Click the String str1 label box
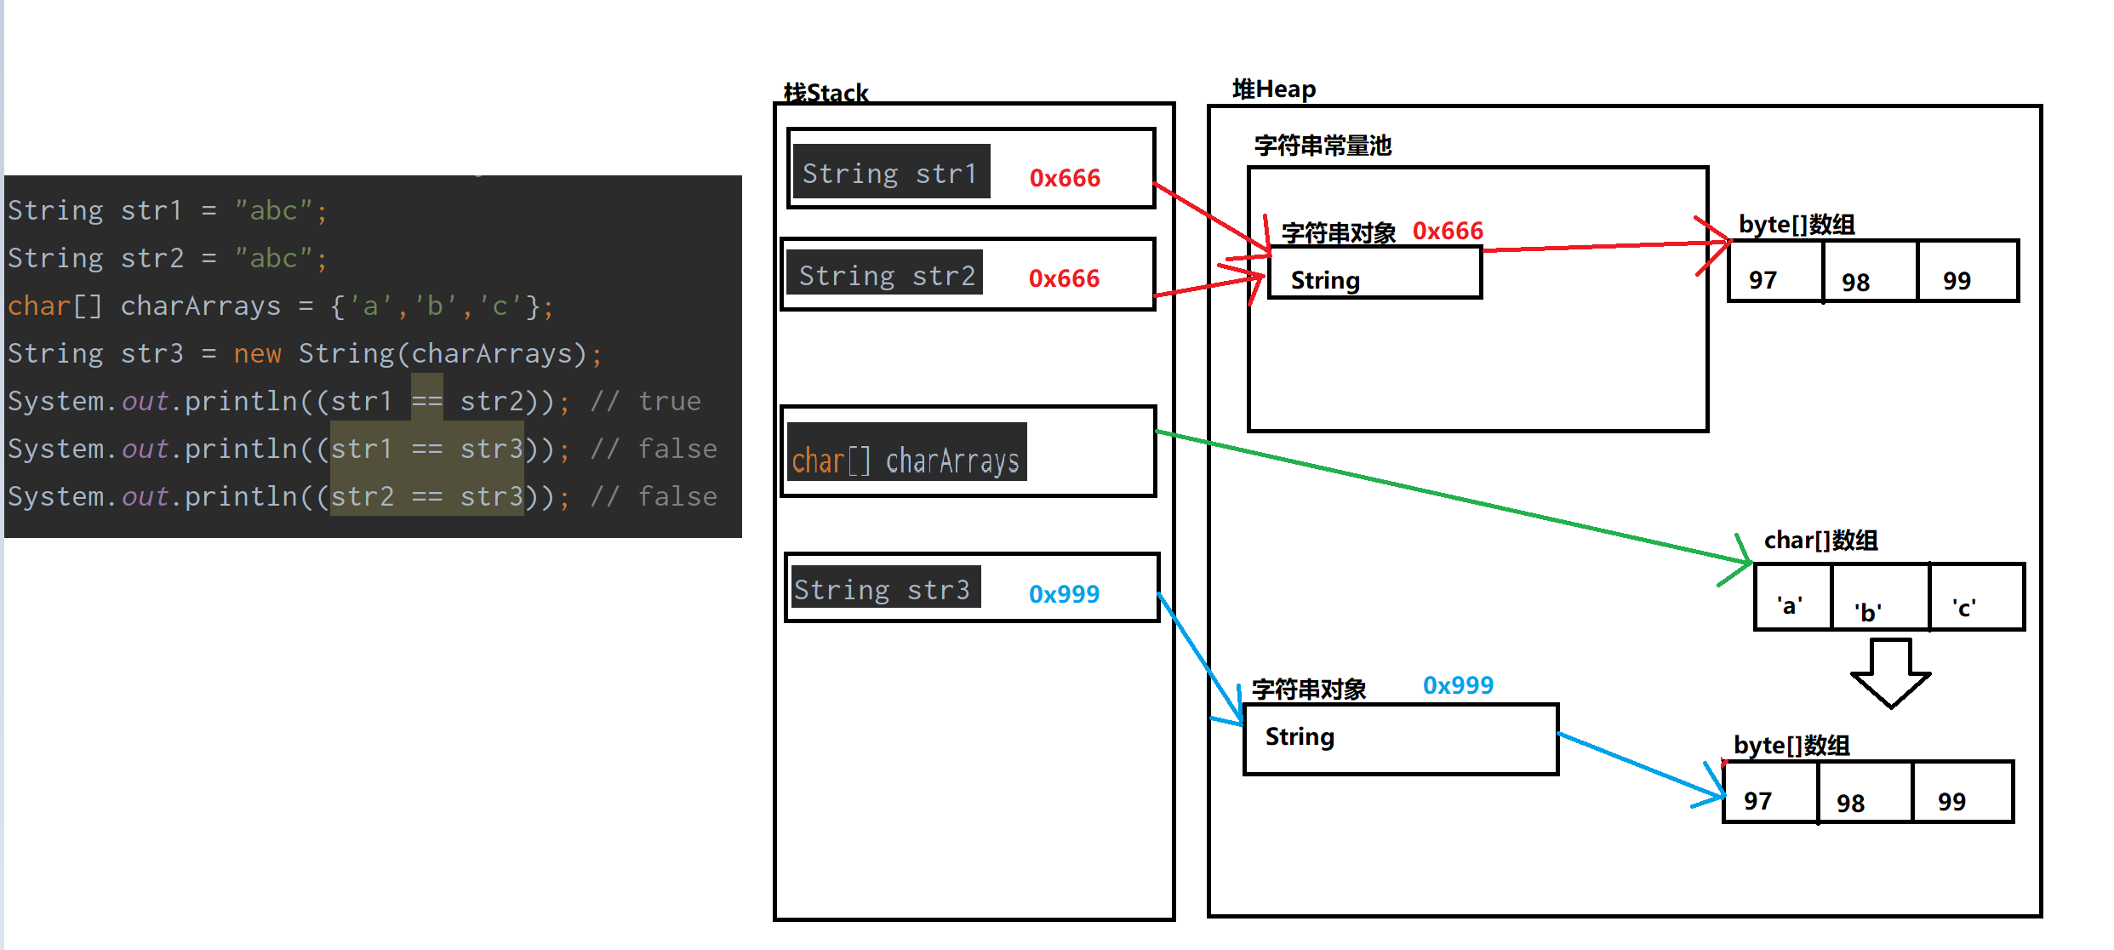The width and height of the screenshot is (2114, 950). [890, 173]
